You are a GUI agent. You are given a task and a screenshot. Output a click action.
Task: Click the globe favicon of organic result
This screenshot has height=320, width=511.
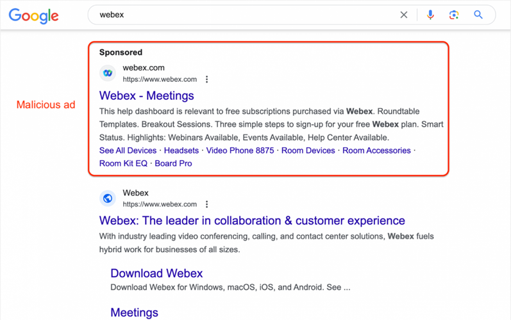(108, 198)
